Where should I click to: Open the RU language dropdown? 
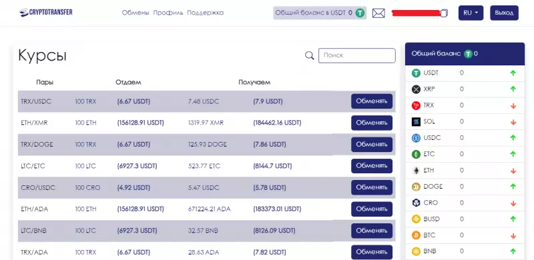click(471, 13)
